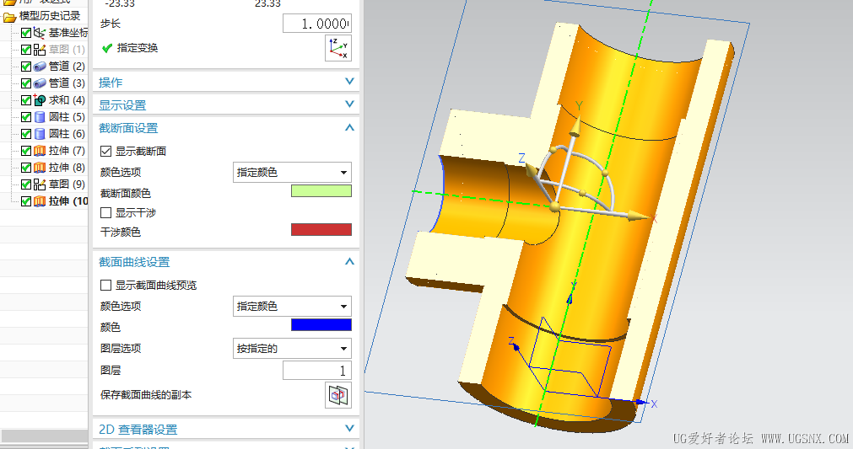
Task: Select the 模型历史记录 tree node
Action: pyautogui.click(x=50, y=16)
